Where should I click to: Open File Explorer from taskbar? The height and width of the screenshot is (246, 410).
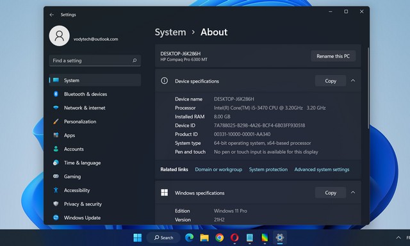pyautogui.click(x=204, y=238)
